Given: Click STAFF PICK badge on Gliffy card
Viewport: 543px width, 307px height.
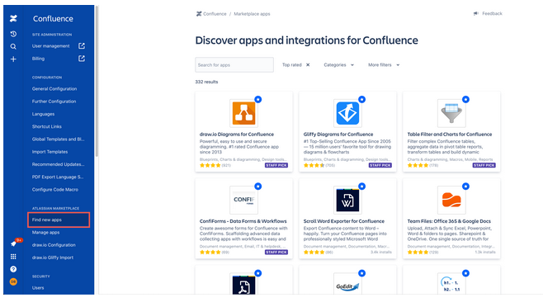Looking at the screenshot, I should (x=380, y=165).
